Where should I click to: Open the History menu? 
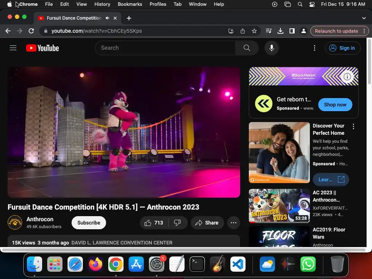coord(102,4)
